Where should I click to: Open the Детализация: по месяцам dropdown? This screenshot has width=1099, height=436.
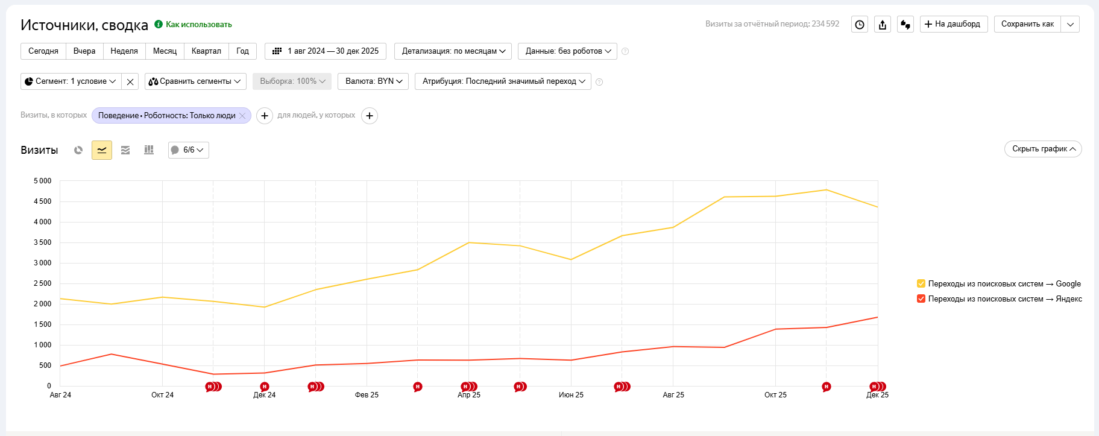pos(453,51)
